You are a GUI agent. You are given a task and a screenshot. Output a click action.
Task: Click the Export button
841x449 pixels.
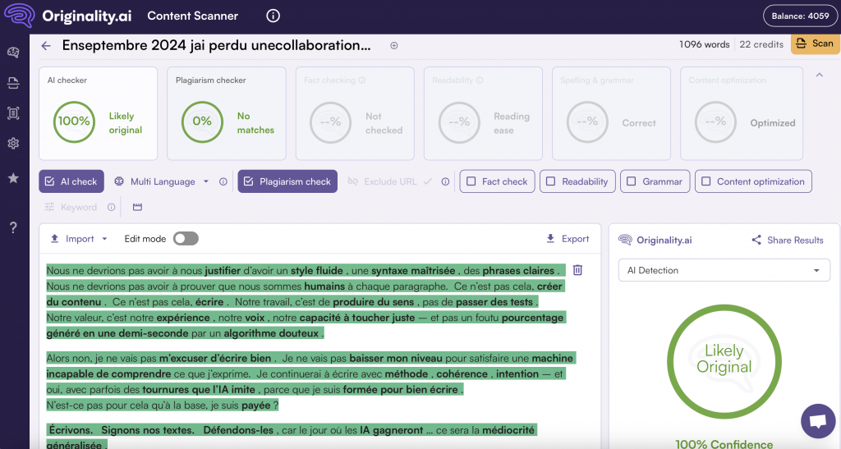pyautogui.click(x=568, y=239)
